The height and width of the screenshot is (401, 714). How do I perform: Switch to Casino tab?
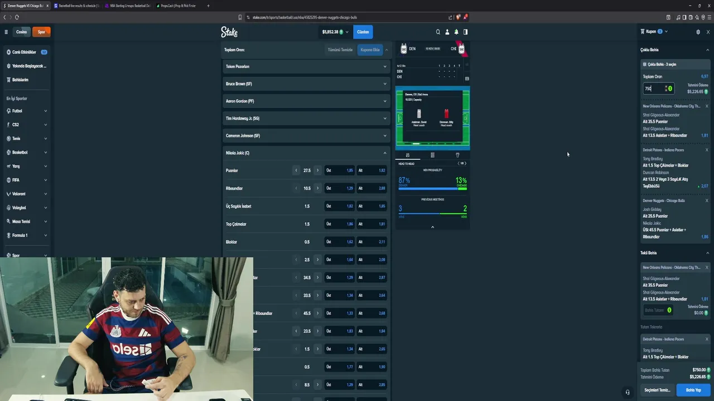pyautogui.click(x=21, y=32)
